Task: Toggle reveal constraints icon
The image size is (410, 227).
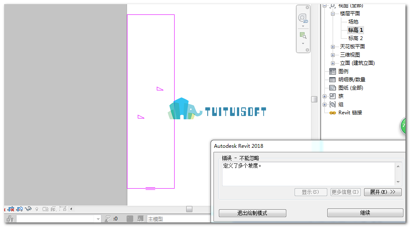Action: click(63, 209)
